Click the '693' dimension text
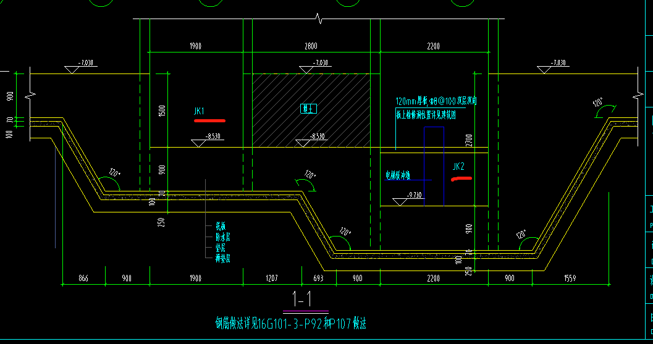This screenshot has height=344, width=653. pos(318,278)
